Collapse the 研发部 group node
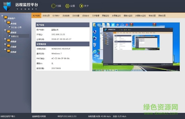The height and width of the screenshot is (119, 185). pos(5,30)
